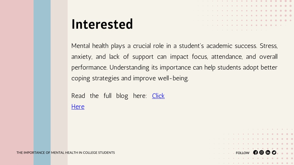Click the "FOLLOW" label near social icons

tap(243, 153)
